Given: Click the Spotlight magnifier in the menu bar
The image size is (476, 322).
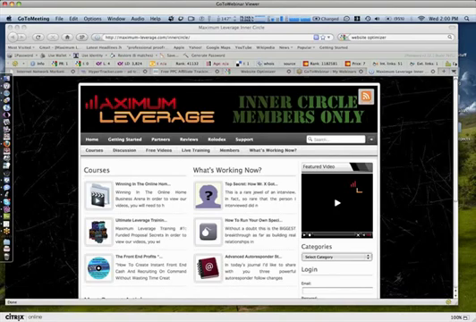Looking at the screenshot, I should coord(466,19).
